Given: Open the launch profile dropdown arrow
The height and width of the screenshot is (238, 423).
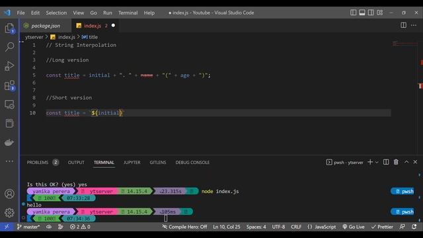Looking at the screenshot, I should (x=377, y=162).
